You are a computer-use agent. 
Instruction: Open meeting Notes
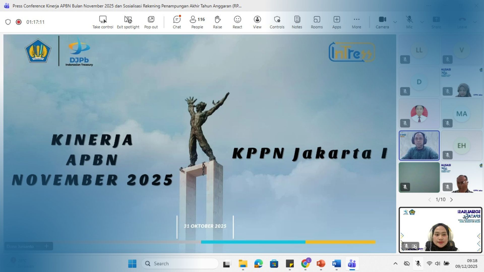pos(297,22)
